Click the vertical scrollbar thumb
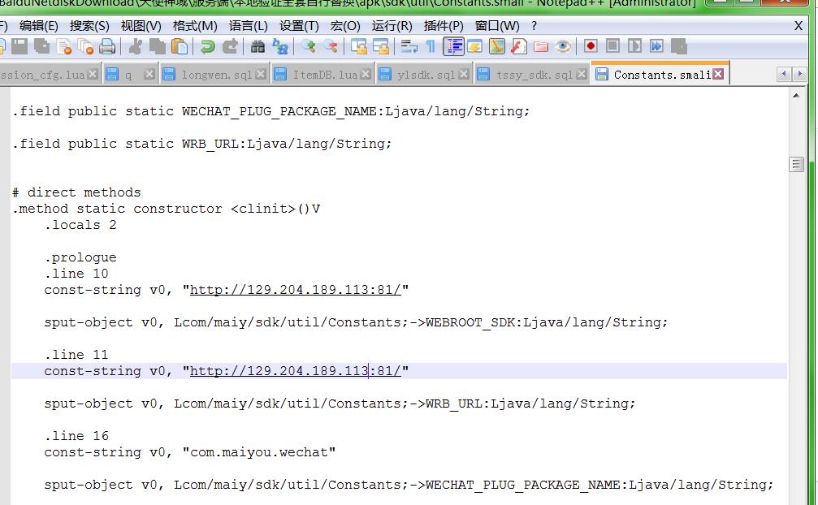Screen dimensions: 818x505 [x=796, y=165]
